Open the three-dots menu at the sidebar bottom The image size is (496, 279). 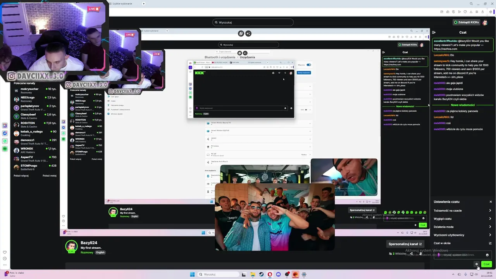(5, 265)
